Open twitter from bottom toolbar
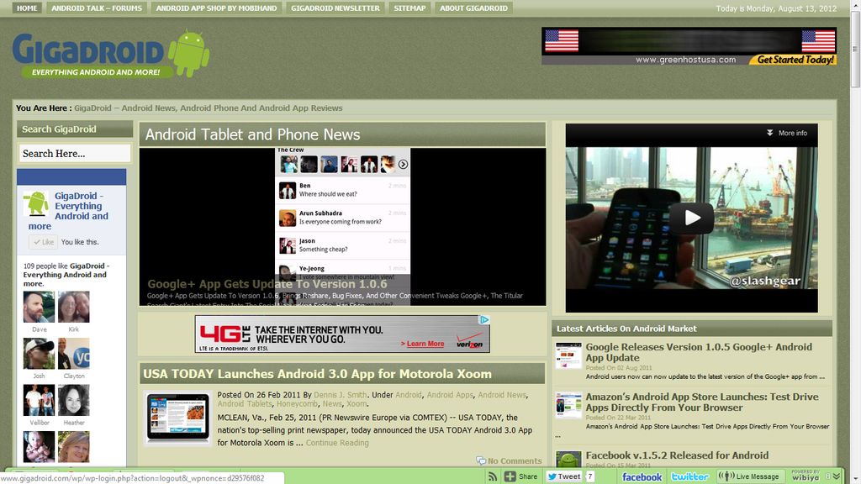 tap(689, 477)
